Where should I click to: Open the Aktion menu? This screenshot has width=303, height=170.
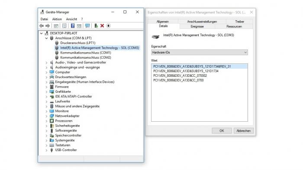[x=57, y=19]
